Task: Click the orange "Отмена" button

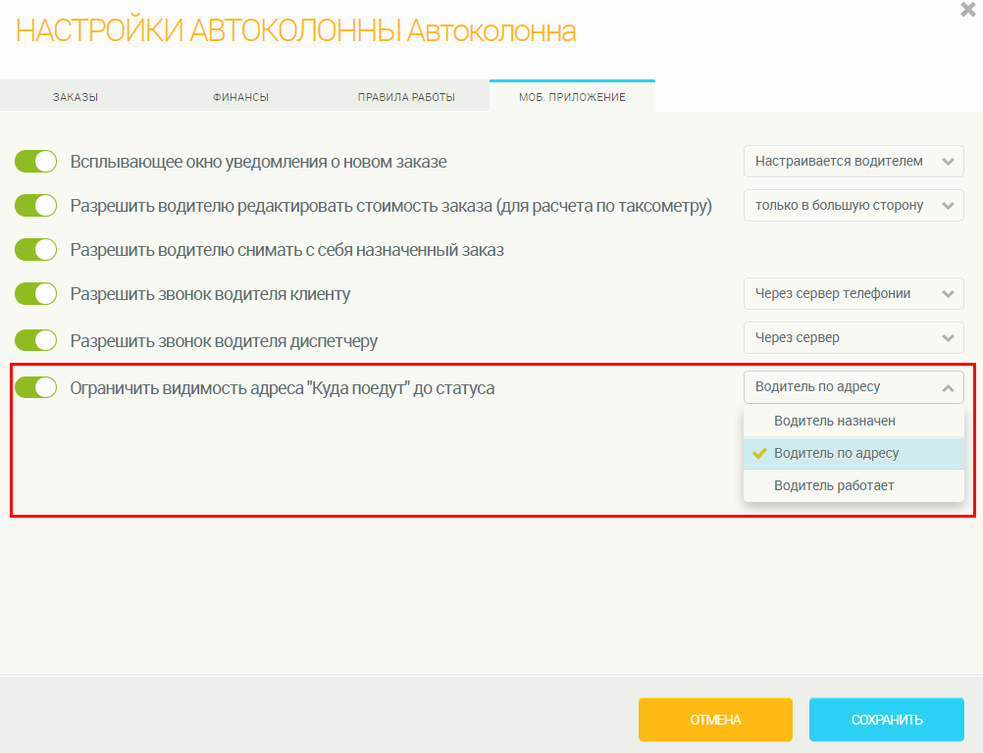Action: tap(715, 720)
